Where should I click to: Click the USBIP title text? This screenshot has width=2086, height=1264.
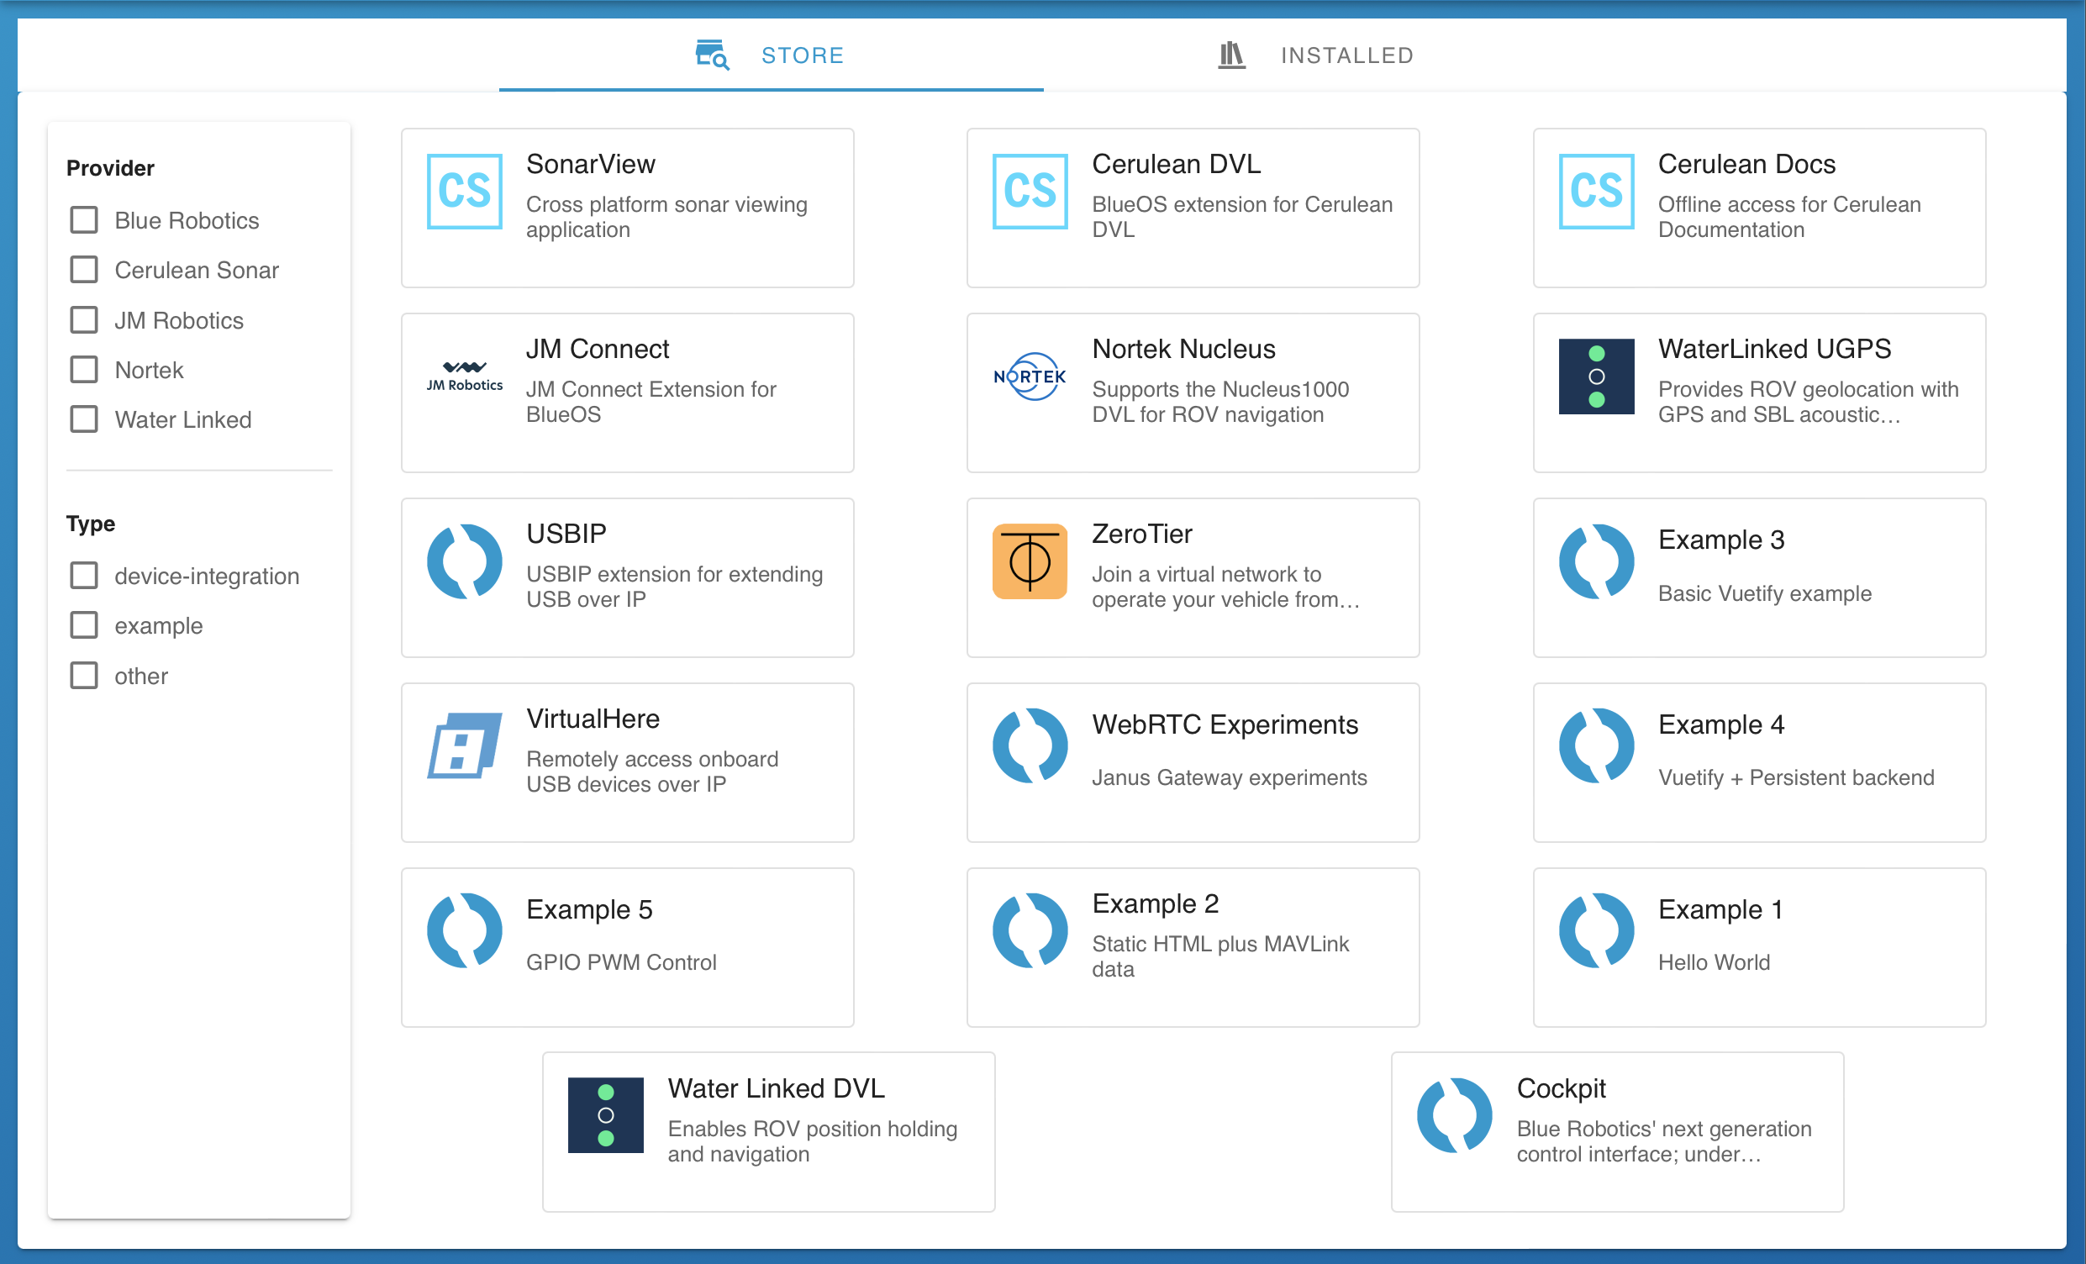tap(566, 534)
